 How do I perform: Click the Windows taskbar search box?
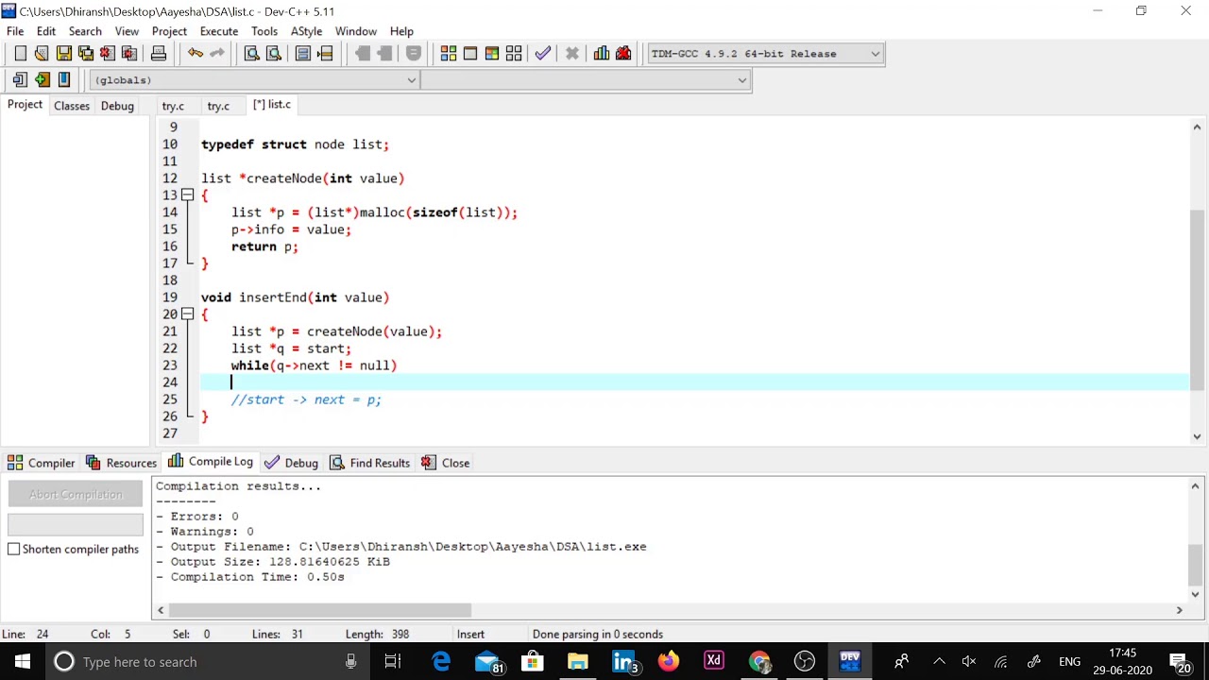[208, 662]
